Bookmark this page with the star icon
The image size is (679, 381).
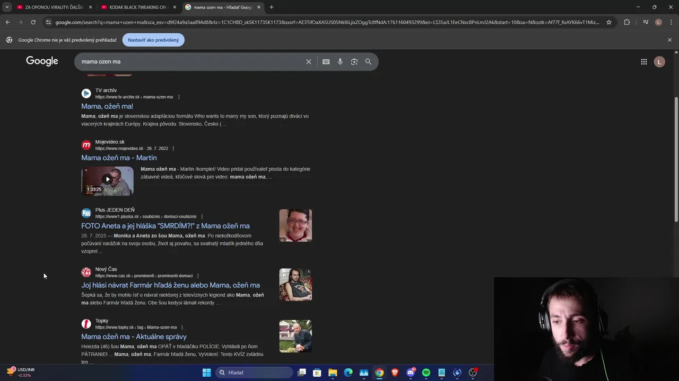(609, 22)
